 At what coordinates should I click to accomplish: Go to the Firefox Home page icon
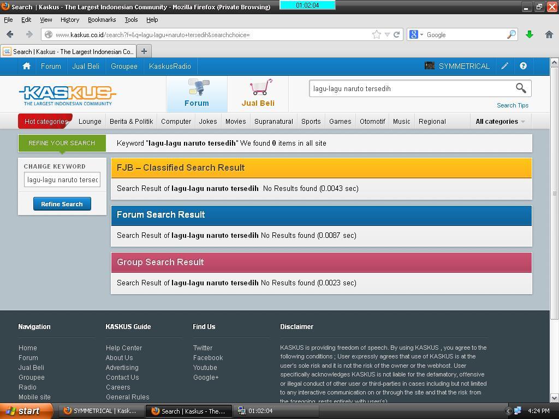(549, 34)
